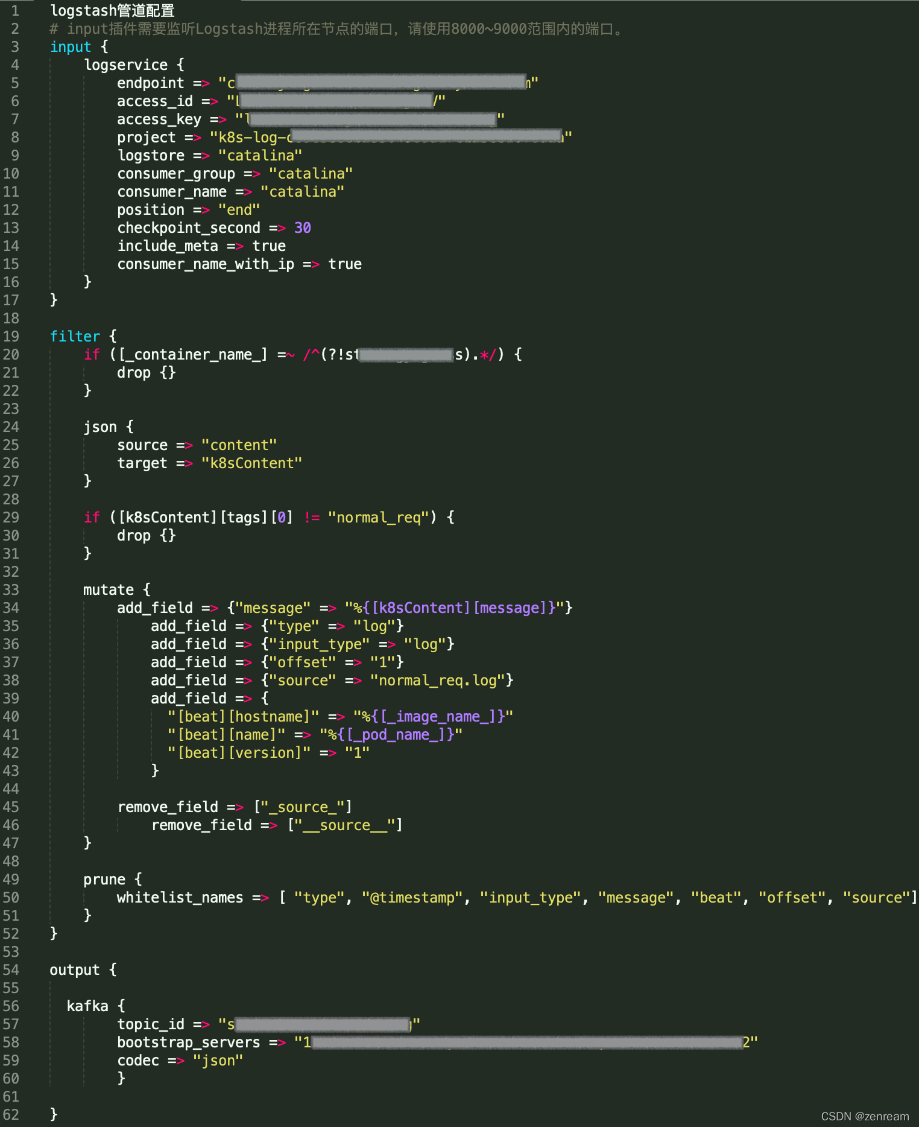Click the "offset" key on line 37
The height and width of the screenshot is (1127, 919).
(302, 662)
